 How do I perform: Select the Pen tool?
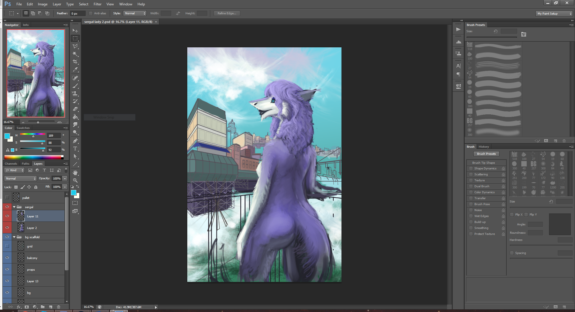coord(75,141)
